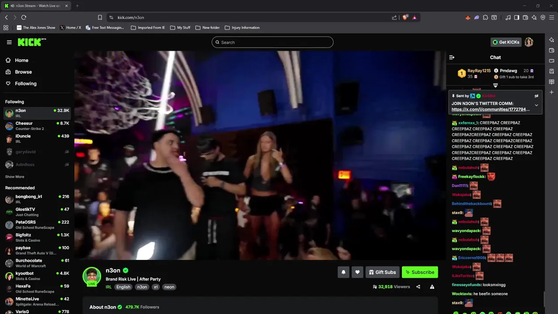558x314 pixels.
Task: Open Brave Rewards triangle icon
Action: tap(414, 17)
